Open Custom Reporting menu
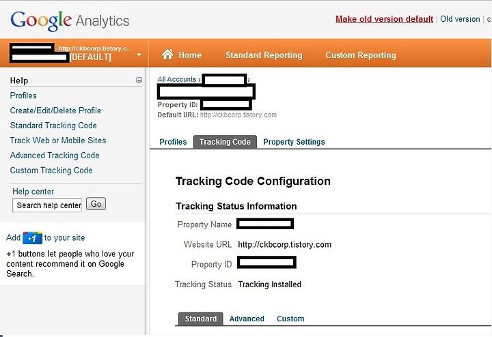 tap(360, 55)
